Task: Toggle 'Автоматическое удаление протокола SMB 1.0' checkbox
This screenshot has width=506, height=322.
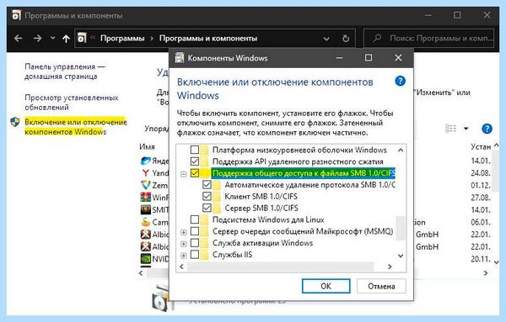Action: coord(207,185)
